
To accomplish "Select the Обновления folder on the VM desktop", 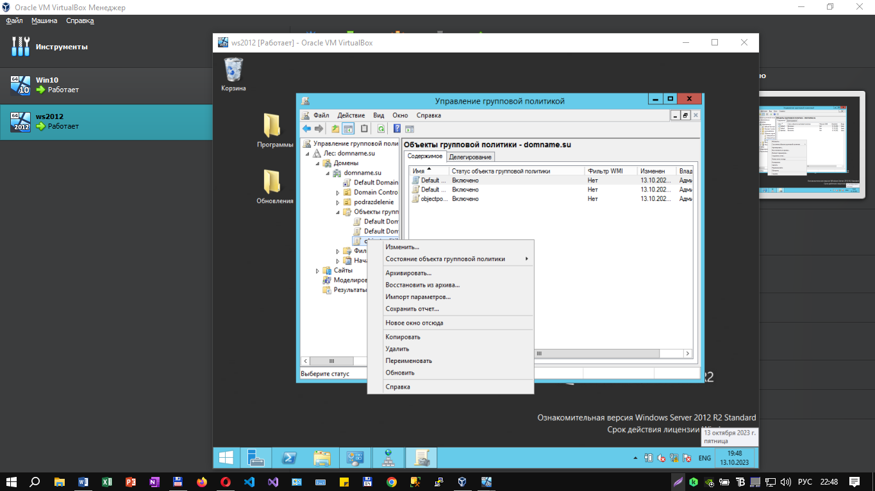I will coord(275,186).
